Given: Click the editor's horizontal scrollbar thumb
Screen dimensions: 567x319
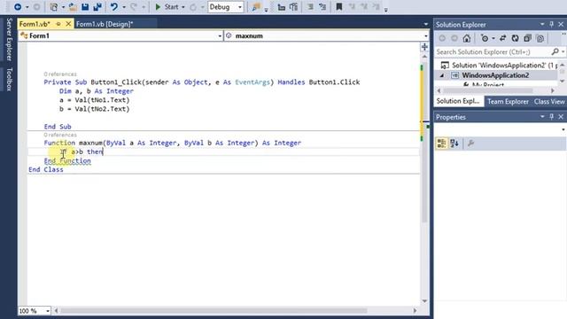Looking at the screenshot, I should pos(214,311).
